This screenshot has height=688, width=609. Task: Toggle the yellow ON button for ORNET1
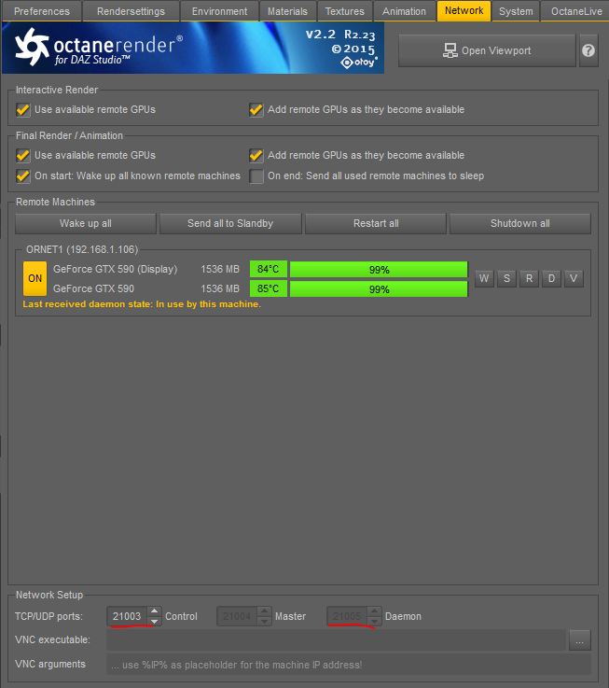pos(35,278)
